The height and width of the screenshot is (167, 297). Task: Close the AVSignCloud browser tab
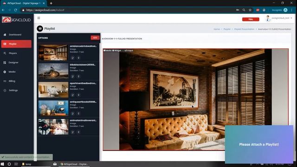(44, 3)
